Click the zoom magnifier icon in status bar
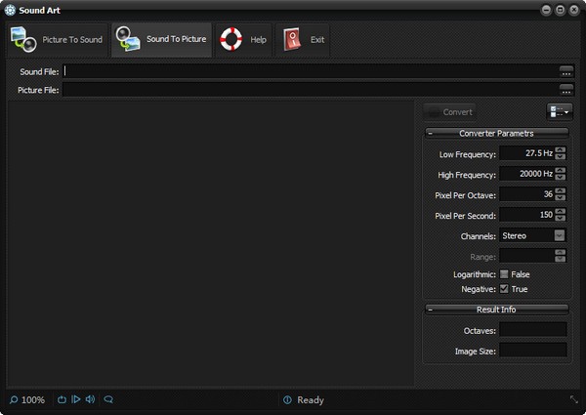 [14, 399]
